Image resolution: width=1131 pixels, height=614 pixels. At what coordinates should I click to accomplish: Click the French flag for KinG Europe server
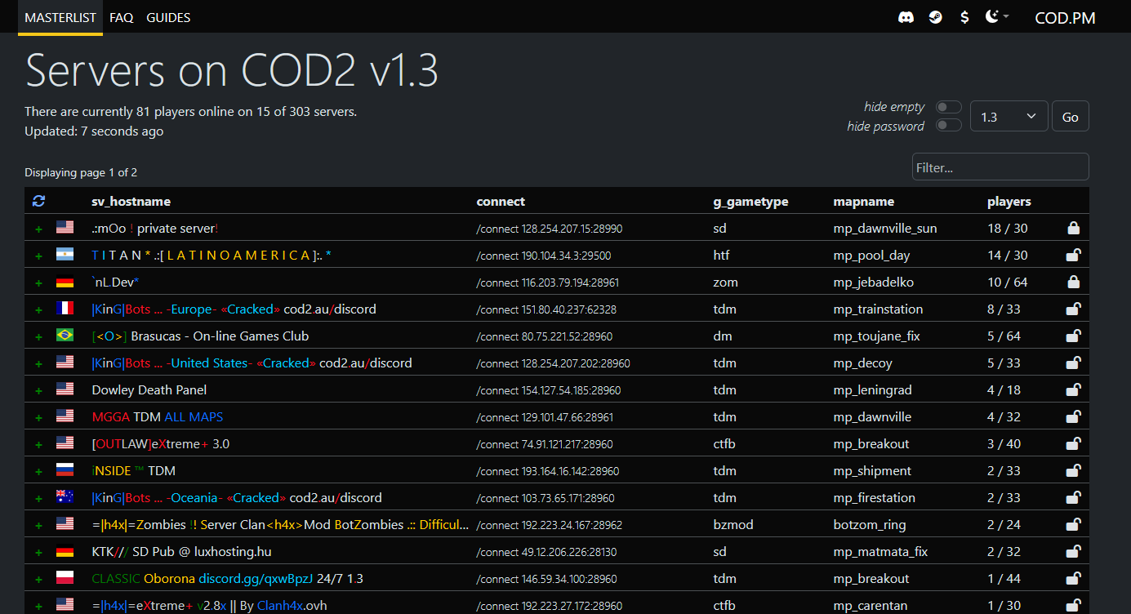pyautogui.click(x=65, y=309)
